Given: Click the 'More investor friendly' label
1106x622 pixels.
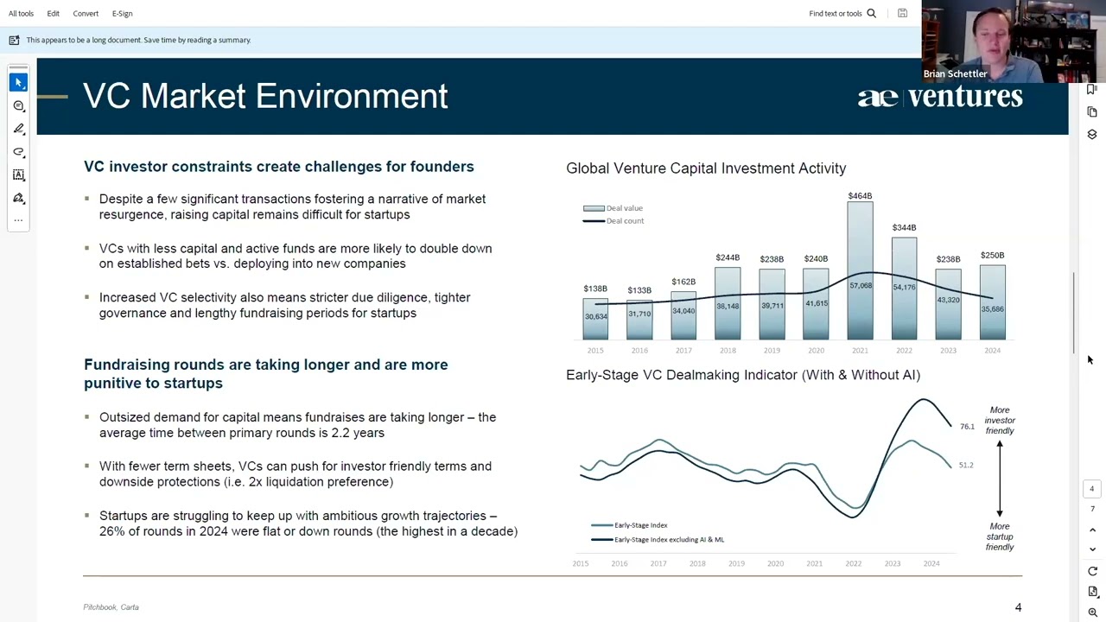Looking at the screenshot, I should (1000, 421).
